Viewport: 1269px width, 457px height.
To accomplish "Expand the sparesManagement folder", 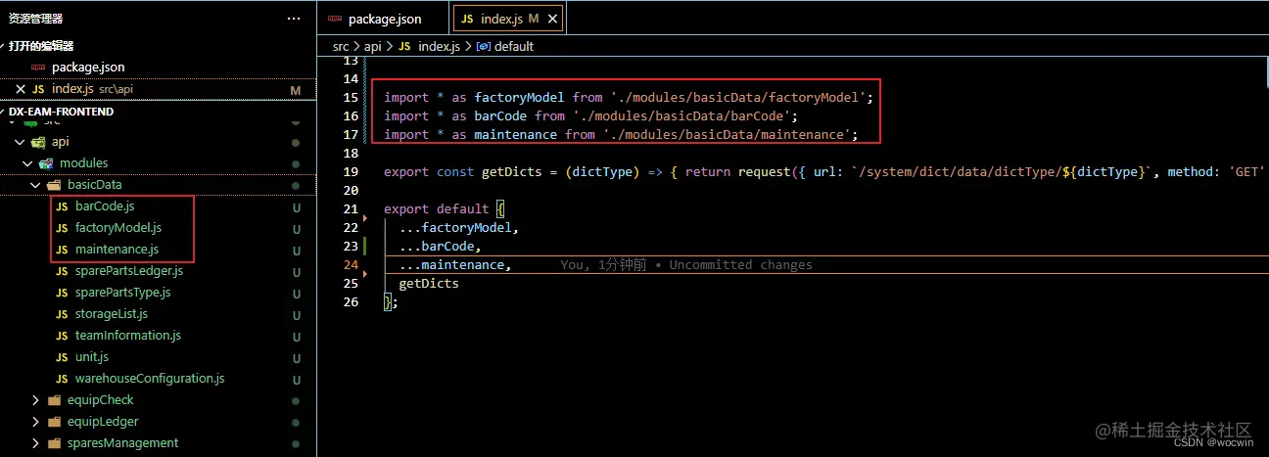I will pyautogui.click(x=36, y=443).
